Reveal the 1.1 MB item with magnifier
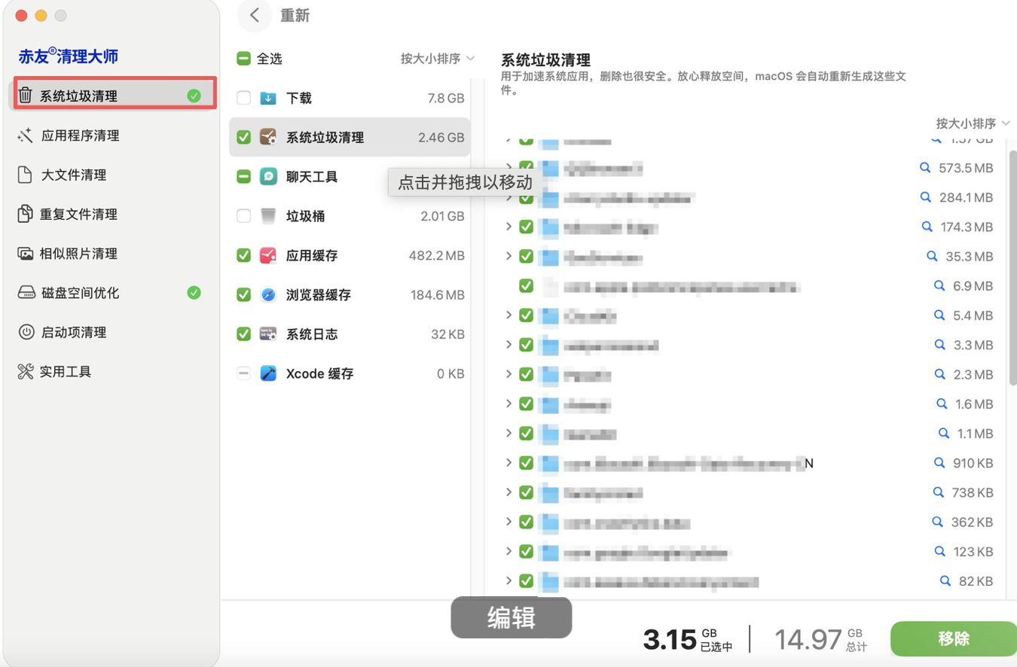 [944, 434]
